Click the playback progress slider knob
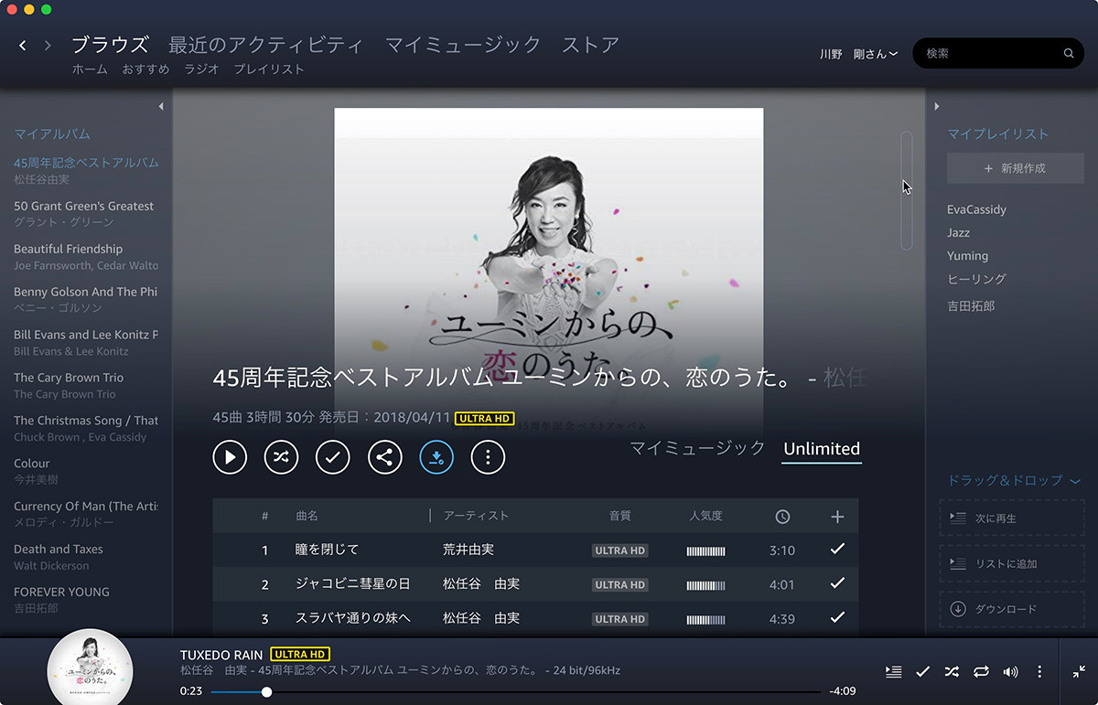This screenshot has width=1098, height=705. (266, 692)
